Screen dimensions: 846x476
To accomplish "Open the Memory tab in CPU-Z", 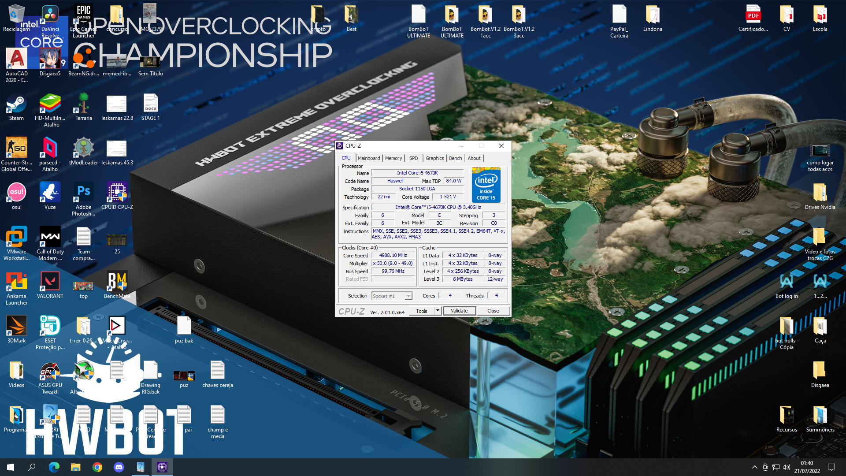I will point(393,158).
